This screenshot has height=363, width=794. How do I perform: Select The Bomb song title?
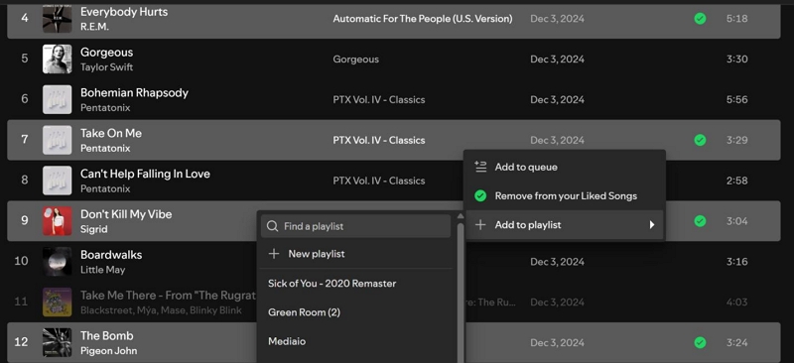coord(107,335)
